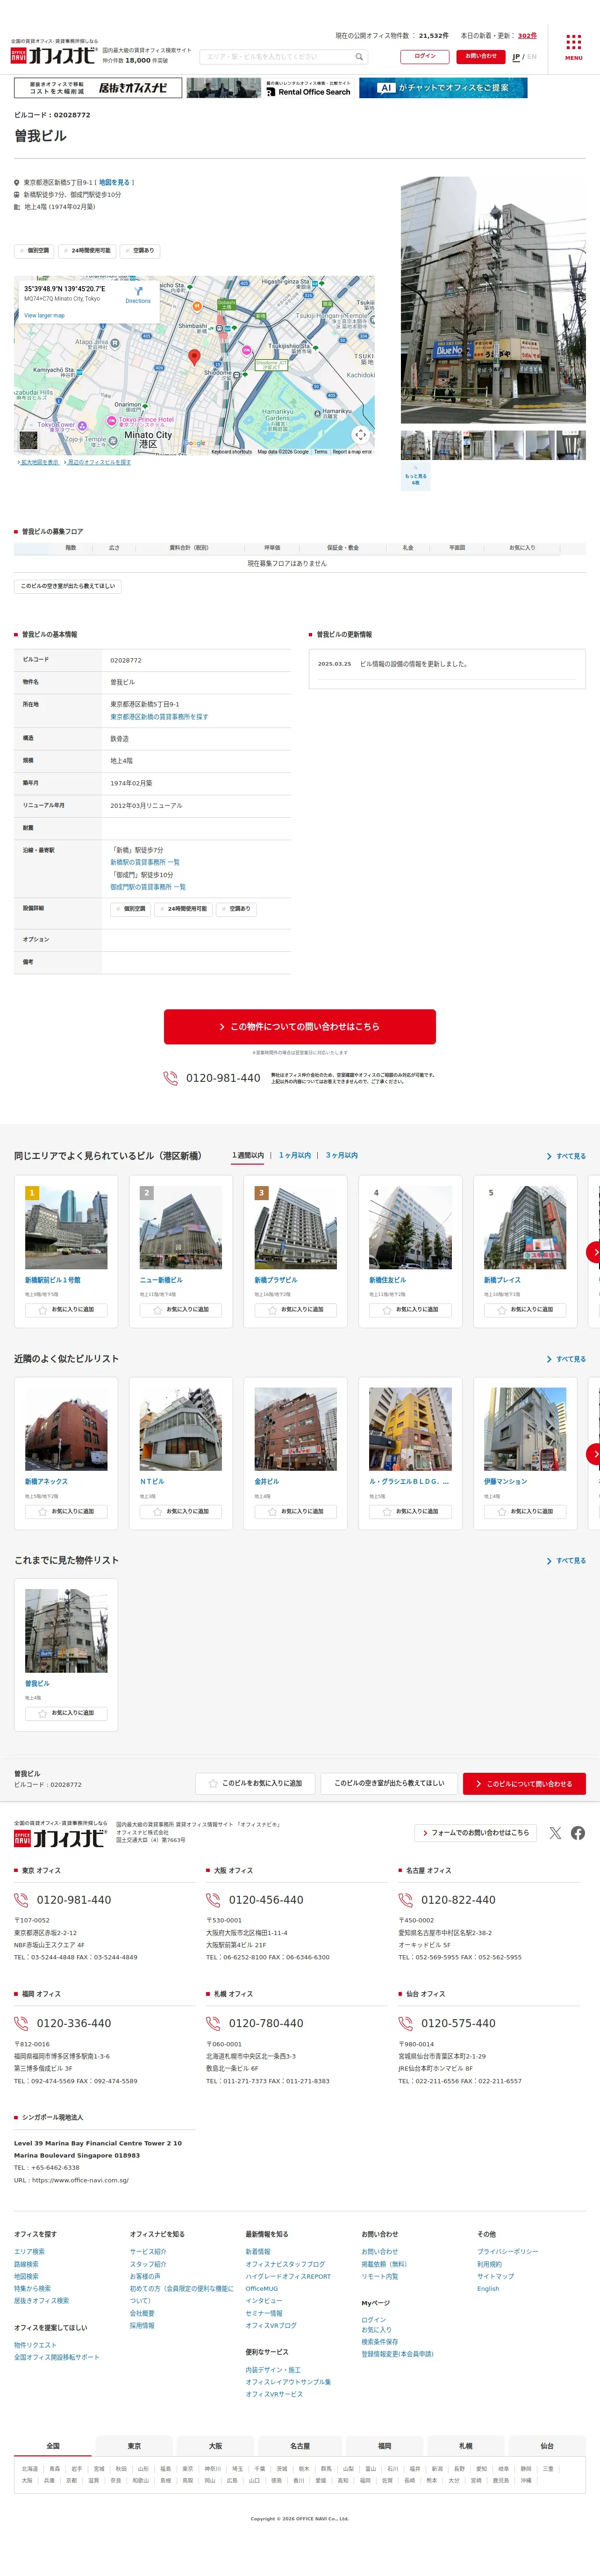600x2576 pixels.
Task: Open the 地図を見る link near the address
Action: 114,183
